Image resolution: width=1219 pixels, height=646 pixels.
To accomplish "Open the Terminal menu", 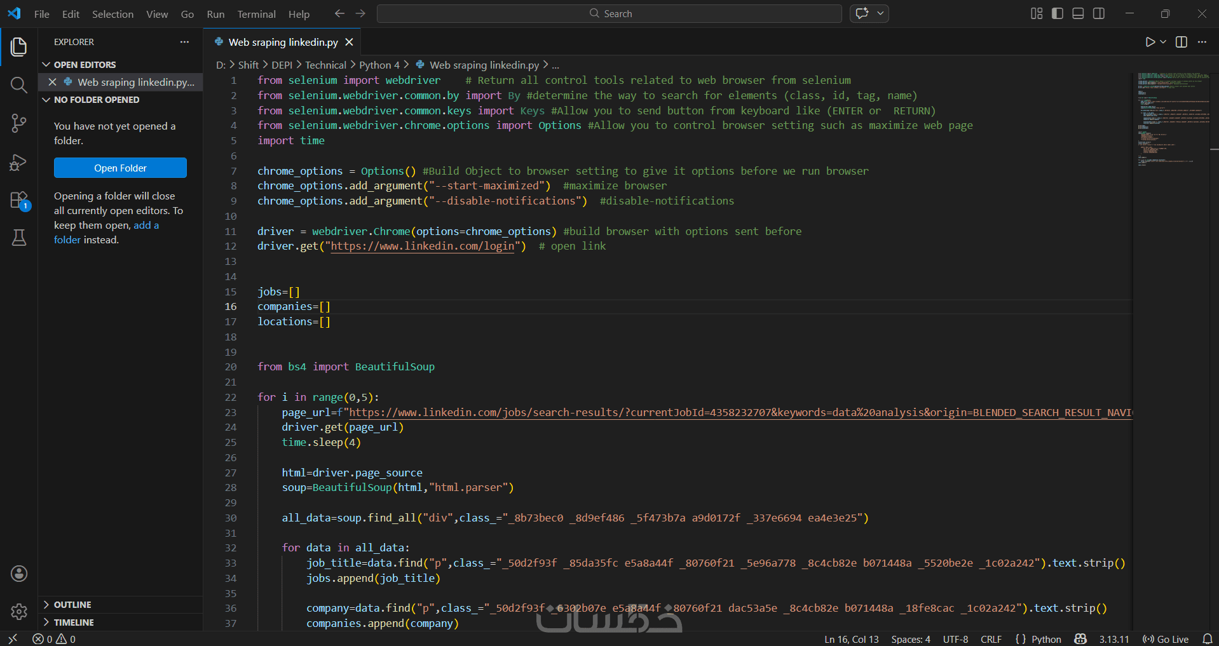I will coord(256,14).
